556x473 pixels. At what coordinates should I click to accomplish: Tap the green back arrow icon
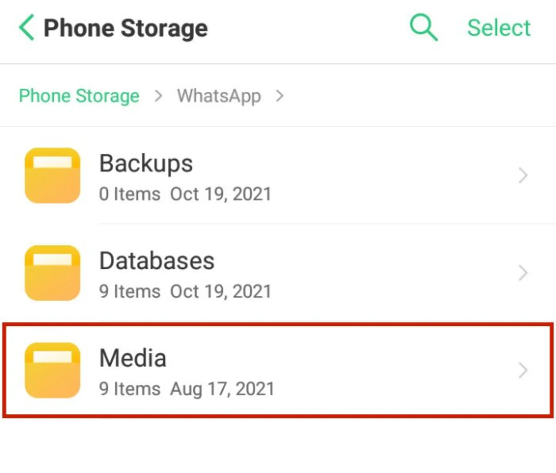pyautogui.click(x=26, y=27)
